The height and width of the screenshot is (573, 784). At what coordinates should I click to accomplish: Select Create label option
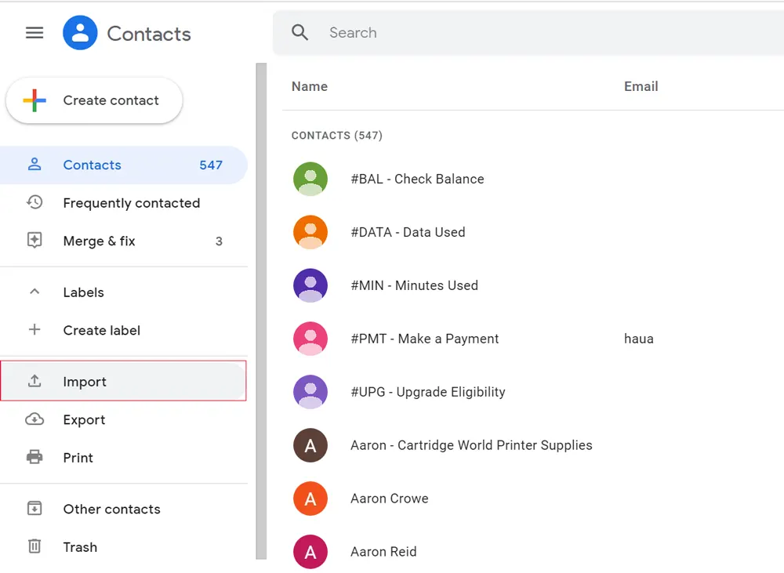tap(101, 331)
